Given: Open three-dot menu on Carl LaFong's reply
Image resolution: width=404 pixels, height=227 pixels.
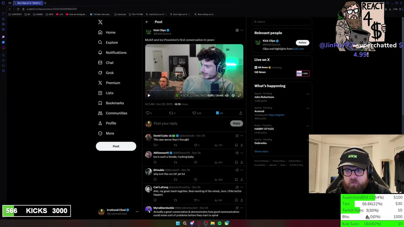Looking at the screenshot, I should coord(242,187).
